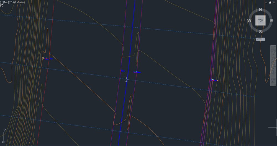Expand the [-] viewport controls menu

pyautogui.click(x=1, y=2)
